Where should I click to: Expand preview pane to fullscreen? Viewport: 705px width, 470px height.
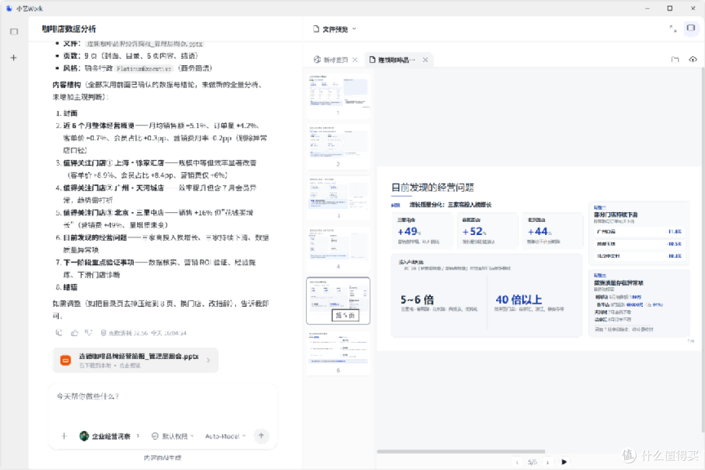[x=673, y=28]
